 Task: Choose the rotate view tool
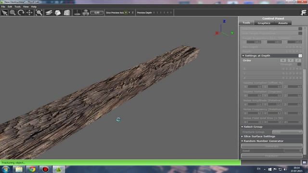tap(21, 12)
